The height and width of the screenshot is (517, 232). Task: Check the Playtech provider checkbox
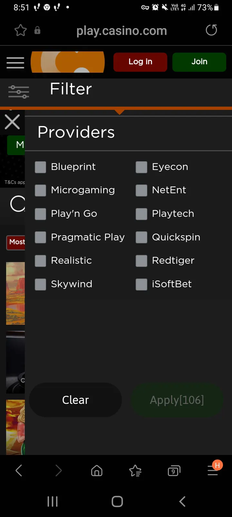141,214
